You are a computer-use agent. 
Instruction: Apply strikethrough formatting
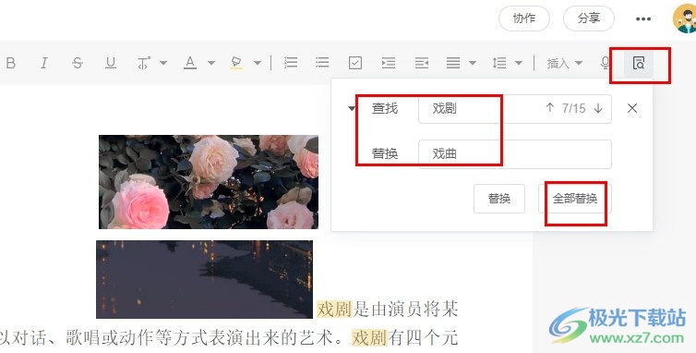click(x=78, y=63)
